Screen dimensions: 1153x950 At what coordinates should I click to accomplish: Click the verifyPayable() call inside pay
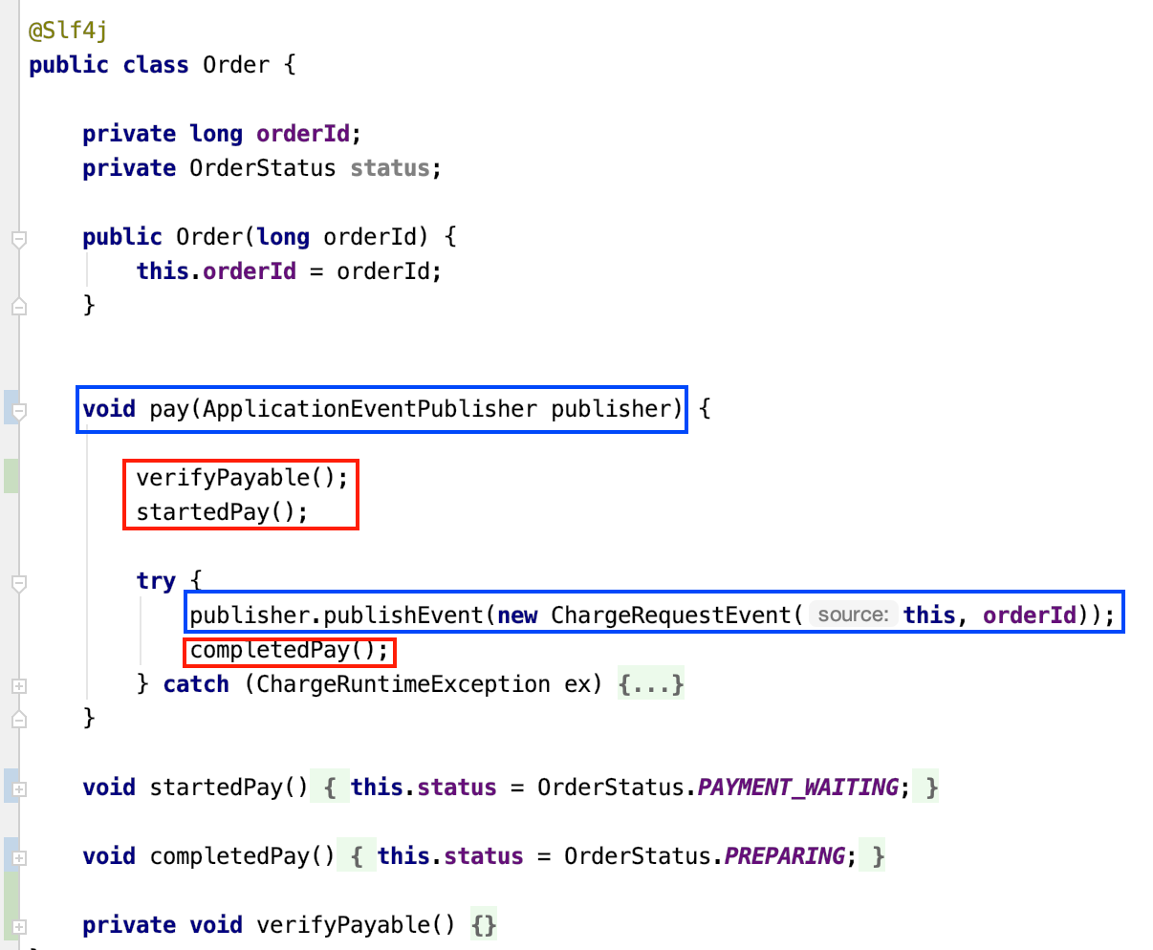pyautogui.click(x=243, y=478)
